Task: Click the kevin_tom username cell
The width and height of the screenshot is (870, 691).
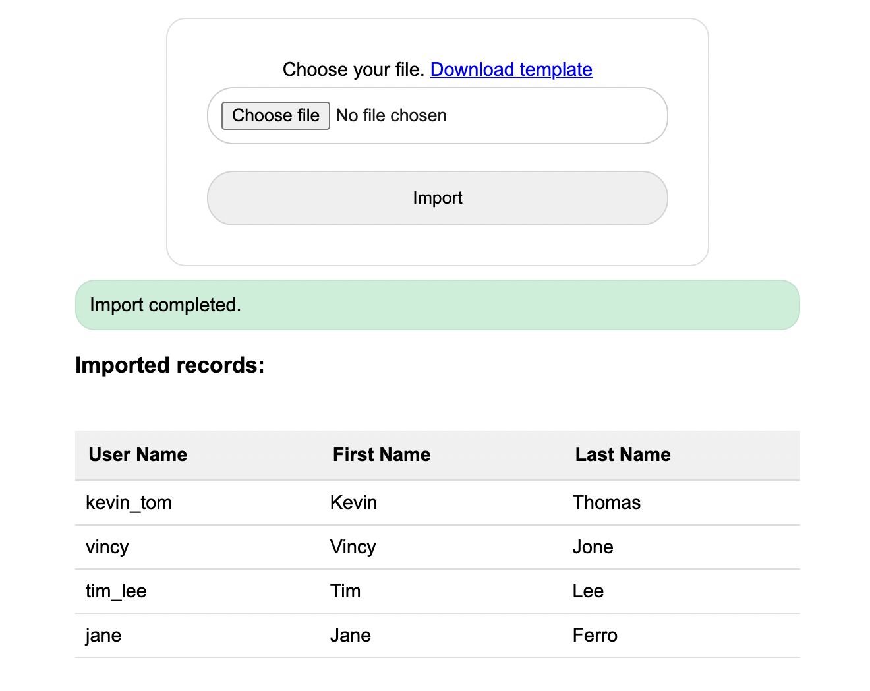Action: tap(129, 502)
